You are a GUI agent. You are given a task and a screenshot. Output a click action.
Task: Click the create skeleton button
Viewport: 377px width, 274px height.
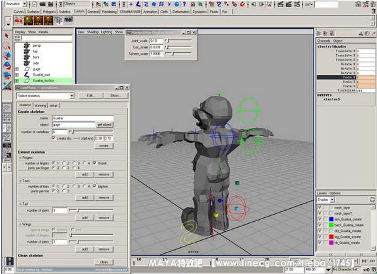pyautogui.click(x=104, y=145)
